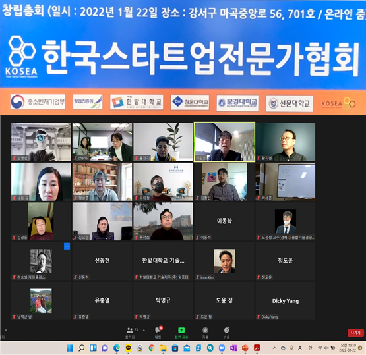The height and width of the screenshot is (355, 366).
Task: Open PowerPoint from the taskbar
Action: click(x=245, y=348)
